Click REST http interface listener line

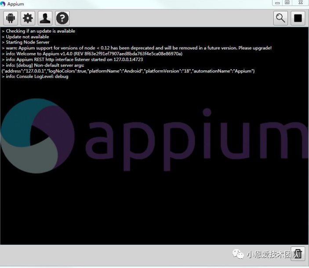click(x=73, y=59)
